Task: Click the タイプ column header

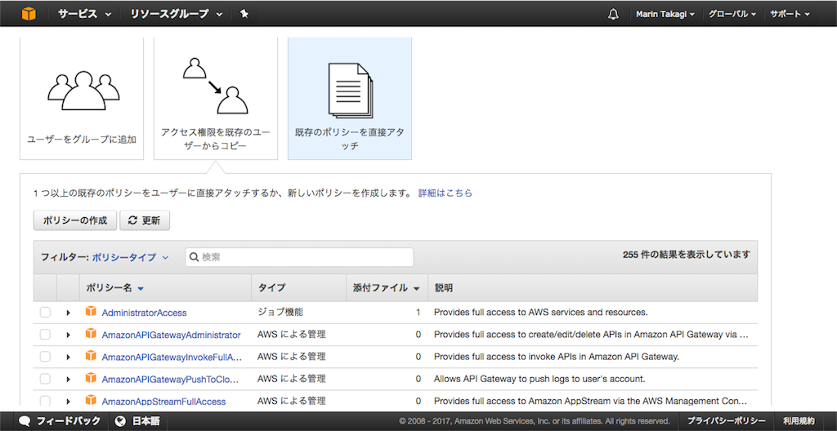Action: pos(271,288)
